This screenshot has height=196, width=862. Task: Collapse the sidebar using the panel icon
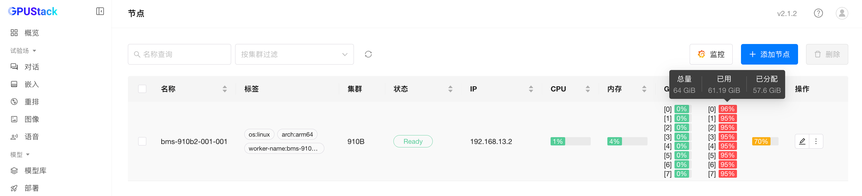pyautogui.click(x=100, y=11)
